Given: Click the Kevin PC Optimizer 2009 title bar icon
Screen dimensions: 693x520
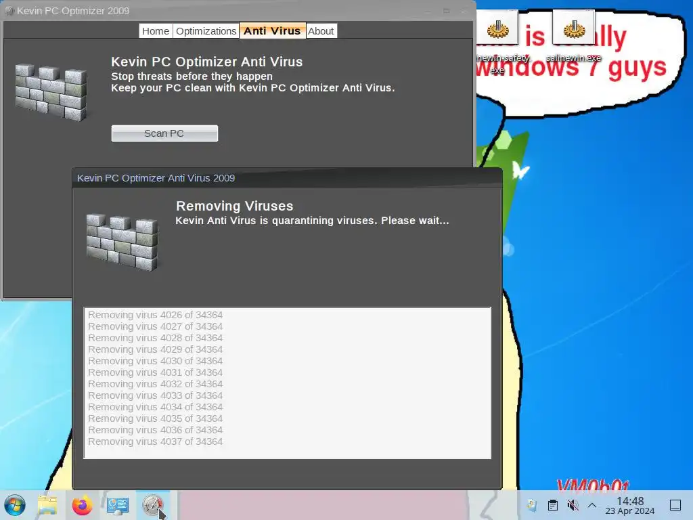Looking at the screenshot, I should click(9, 11).
